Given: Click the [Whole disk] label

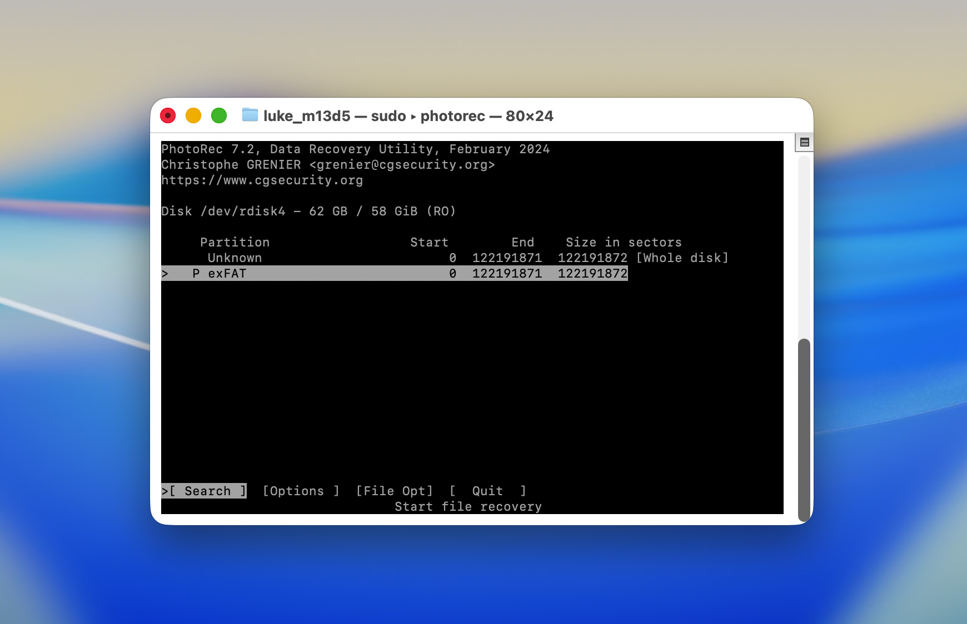Looking at the screenshot, I should coord(682,258).
